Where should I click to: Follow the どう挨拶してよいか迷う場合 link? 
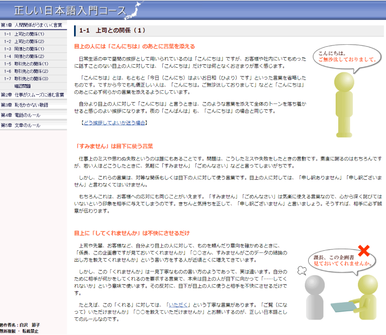click(114, 123)
